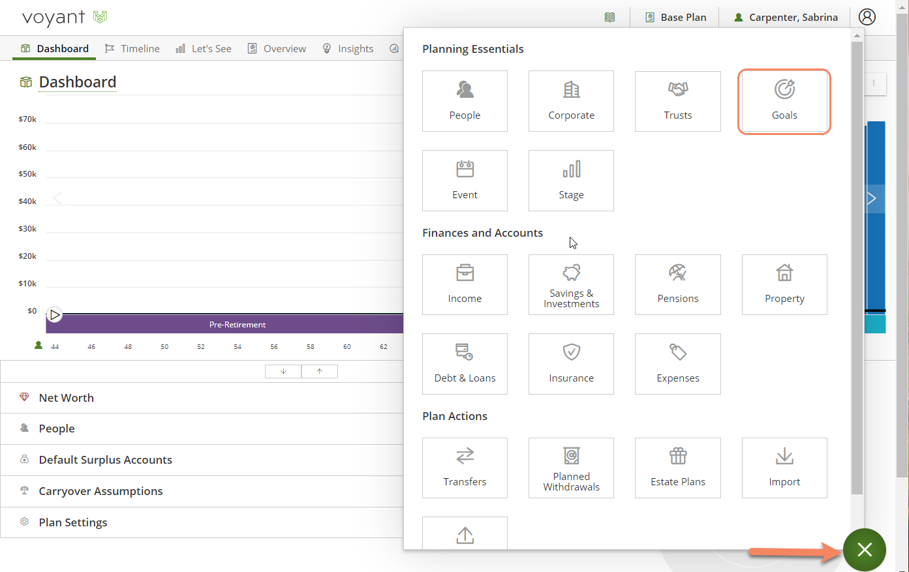Open the Pensions tile
Screen dimensions: 909x572
coord(677,285)
